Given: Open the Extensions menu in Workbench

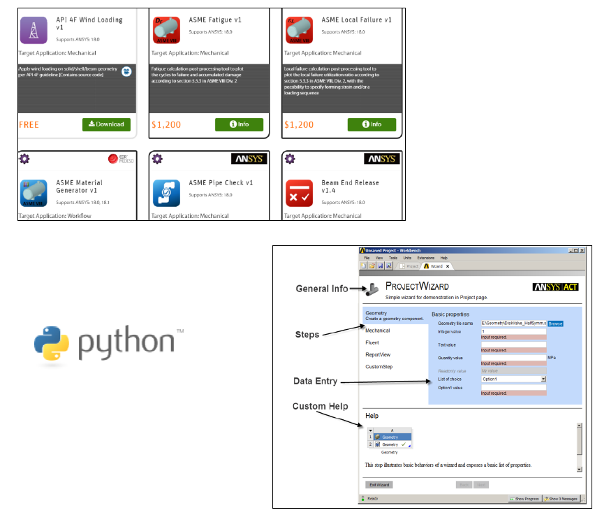Looking at the screenshot, I should [426, 258].
